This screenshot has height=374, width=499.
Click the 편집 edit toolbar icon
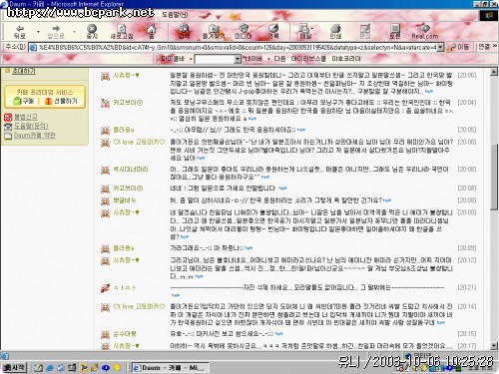point(365,32)
